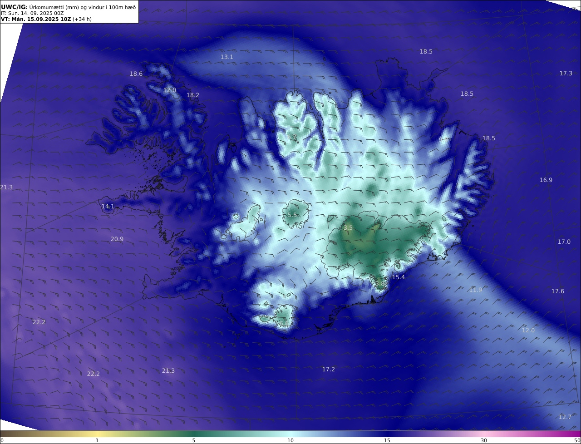The image size is (581, 444).
Task: Select the 14.1 value label
Action: (108, 206)
